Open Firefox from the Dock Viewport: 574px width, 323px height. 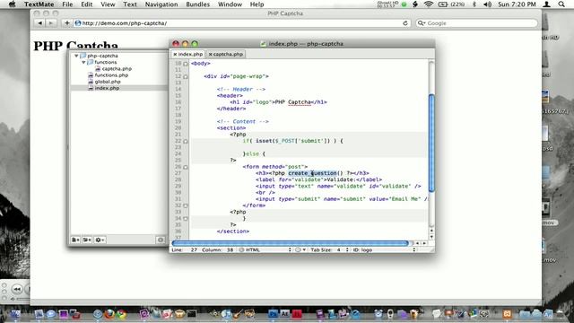(x=109, y=314)
